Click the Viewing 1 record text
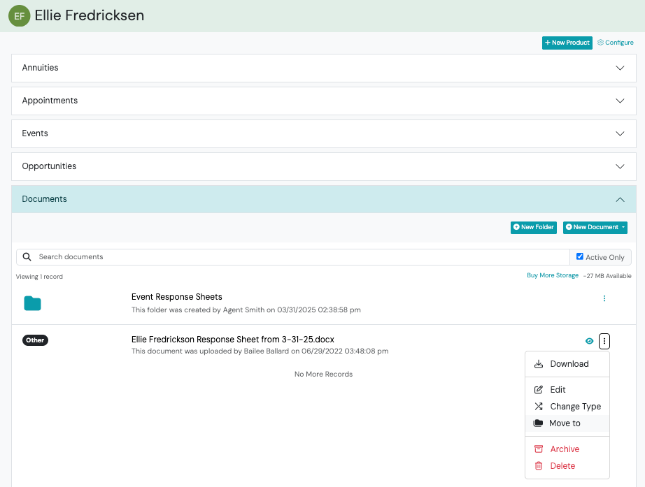 coord(39,277)
